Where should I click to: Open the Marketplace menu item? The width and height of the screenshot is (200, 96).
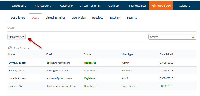pos(137,6)
